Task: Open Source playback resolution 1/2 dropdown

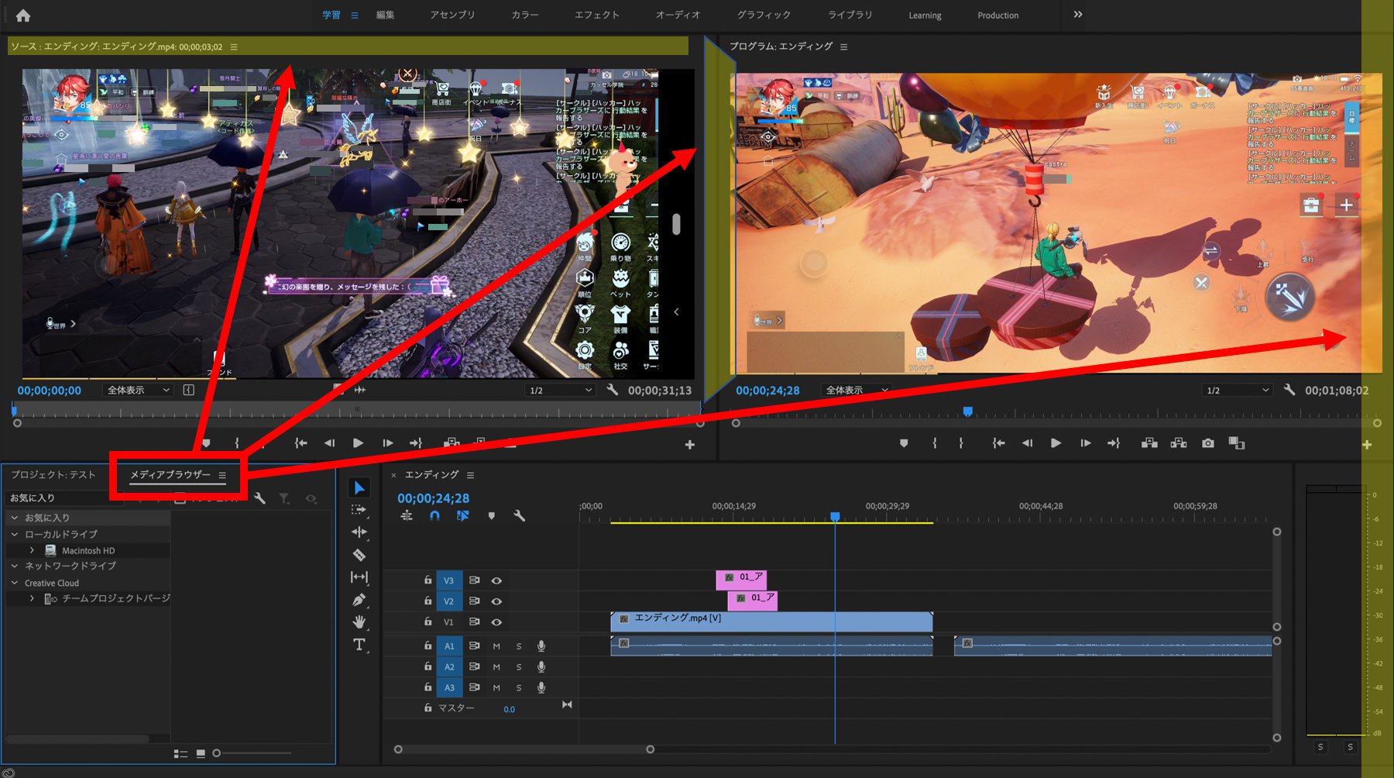Action: pyautogui.click(x=560, y=390)
